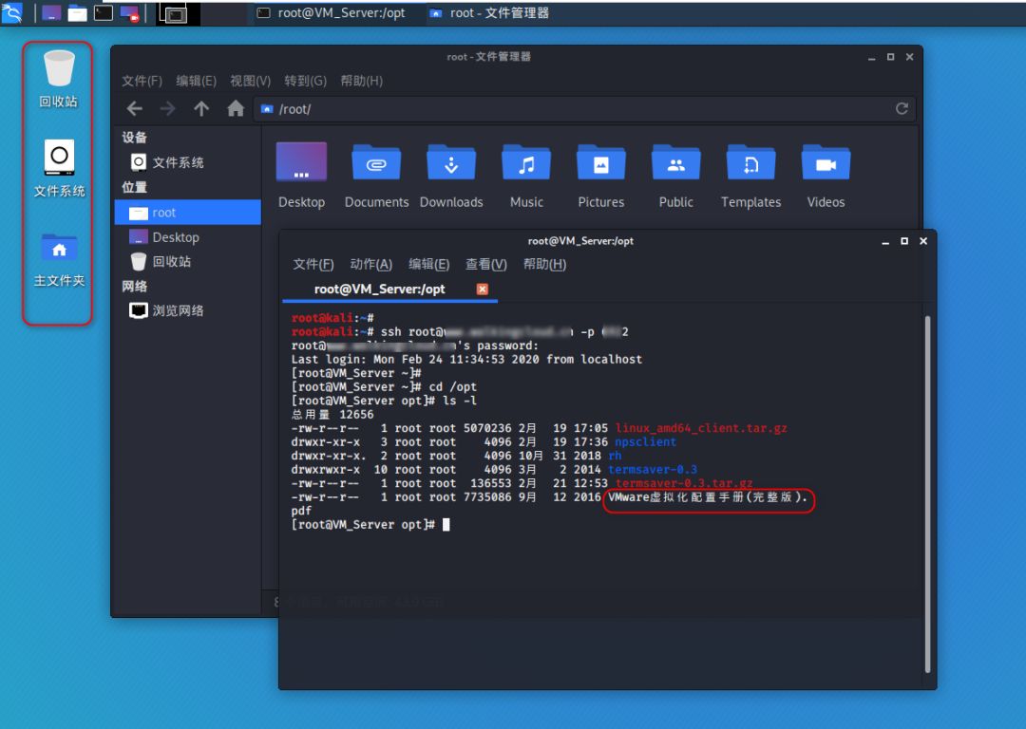The image size is (1026, 729).
Task: Close the terminal tab with red X
Action: [x=483, y=289]
